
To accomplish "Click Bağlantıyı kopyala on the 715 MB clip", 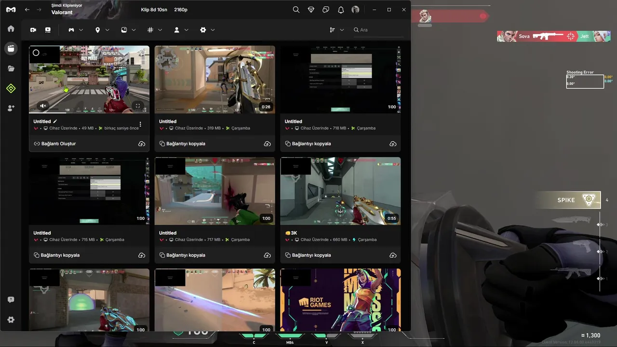I will (57, 255).
